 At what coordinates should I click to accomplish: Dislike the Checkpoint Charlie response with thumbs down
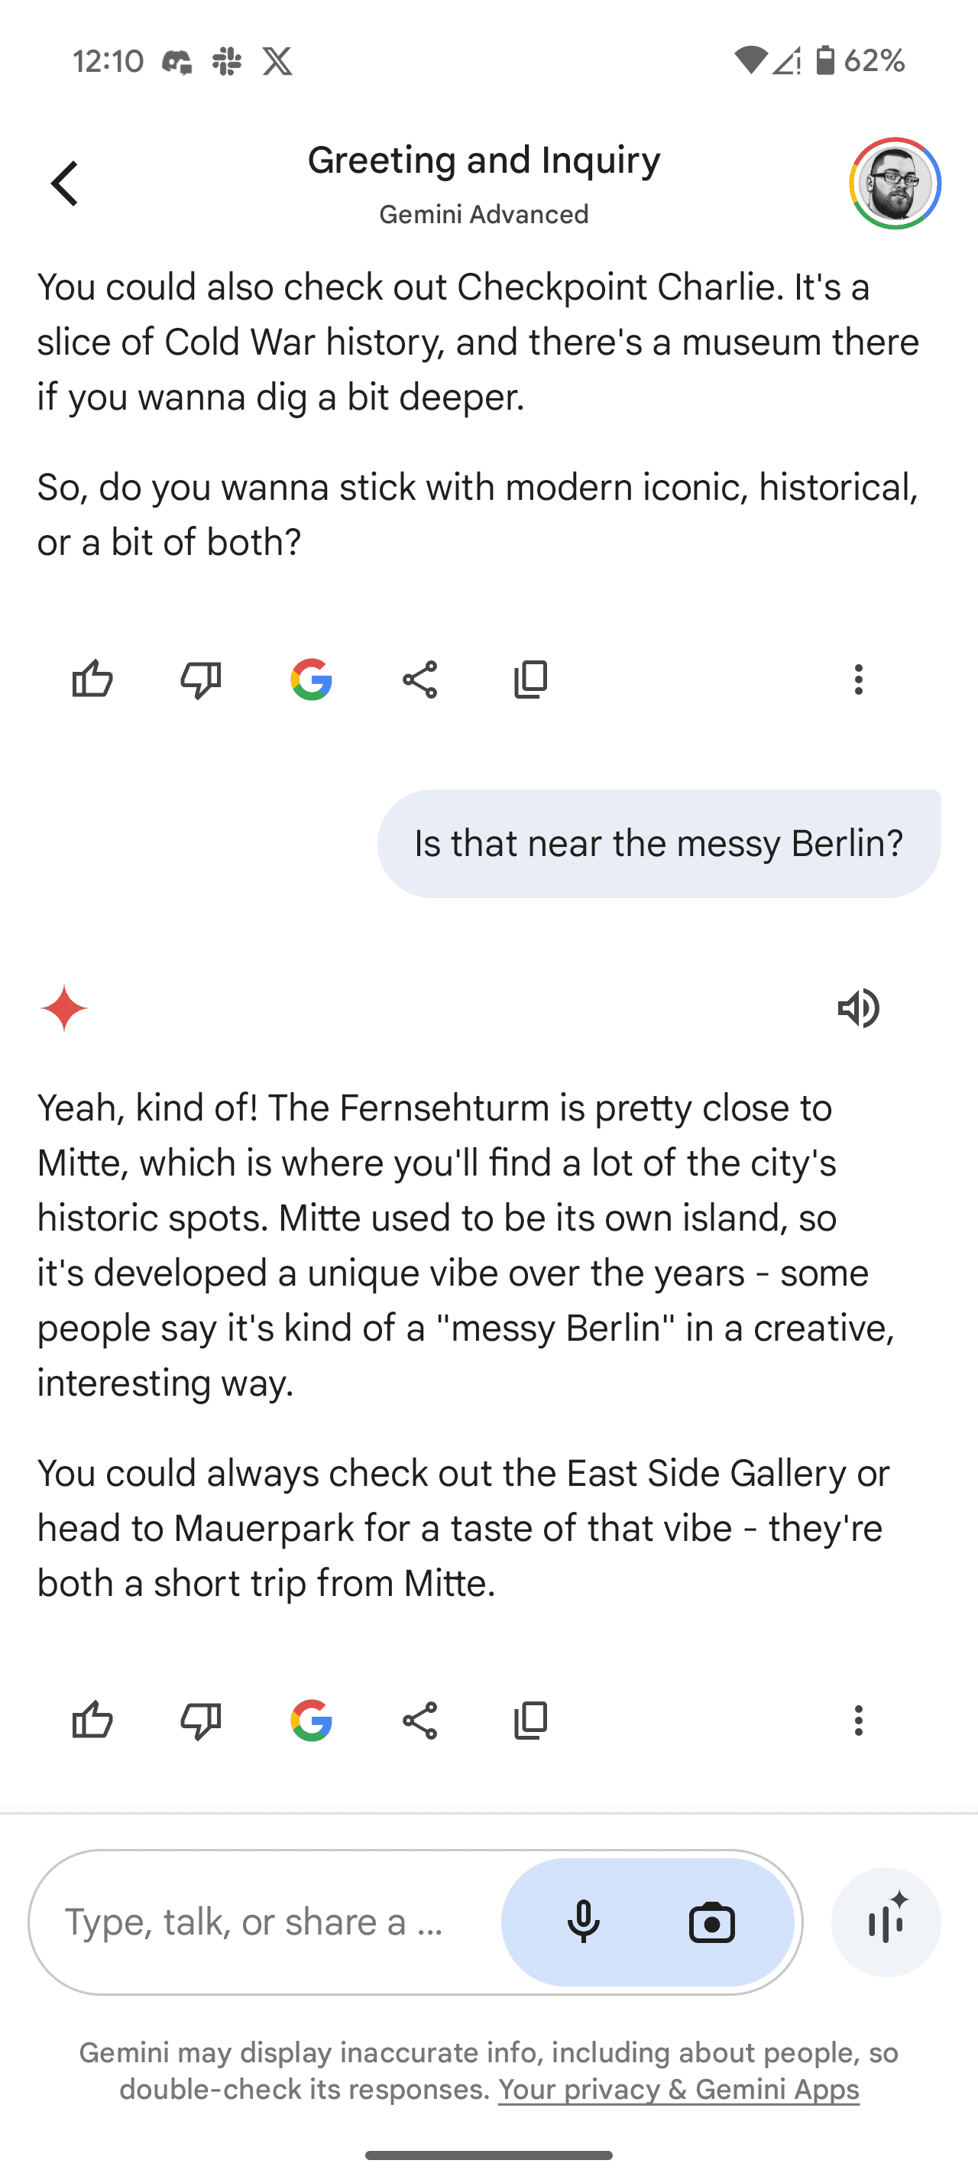coord(201,680)
